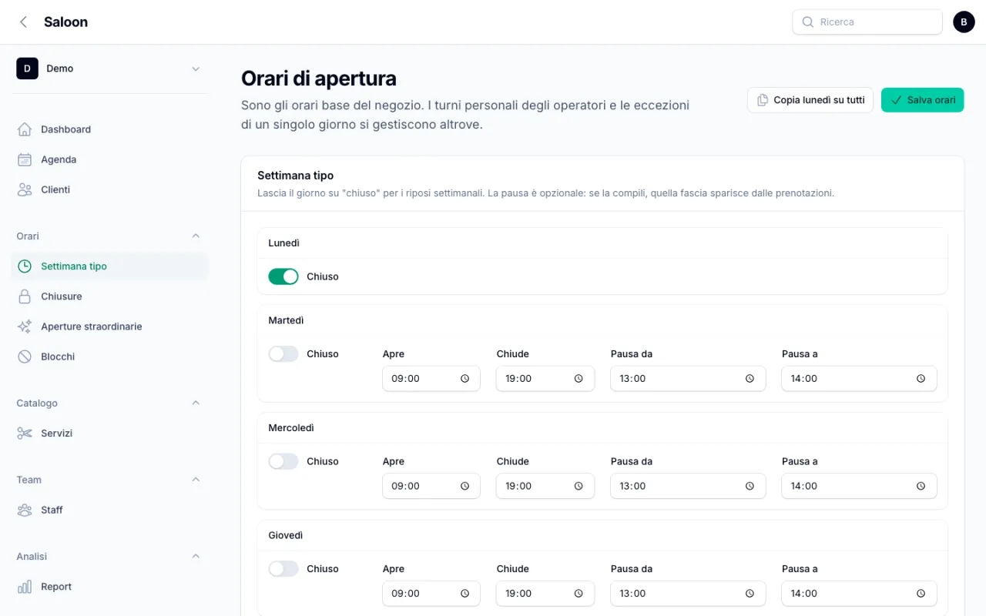Click the Clienti people icon
Screen dimensions: 986x616
click(25, 189)
